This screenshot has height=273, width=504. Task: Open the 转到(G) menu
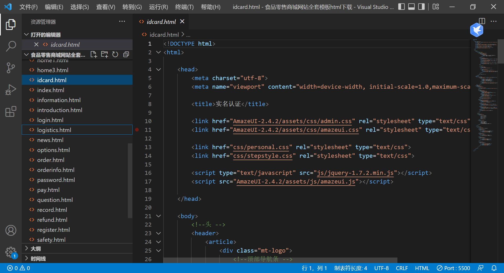tap(132, 7)
